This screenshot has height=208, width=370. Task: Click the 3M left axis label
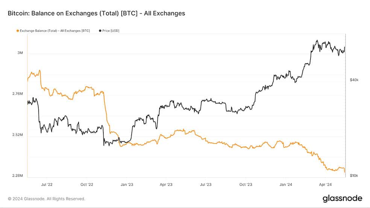(x=20, y=53)
